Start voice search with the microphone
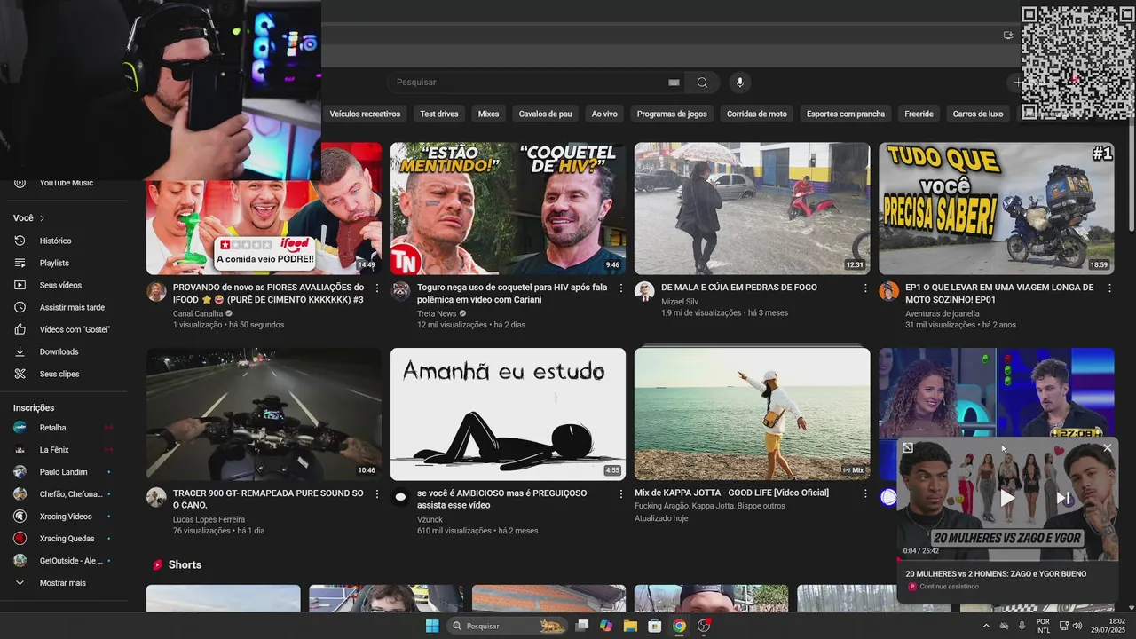This screenshot has width=1136, height=639. pos(740,83)
